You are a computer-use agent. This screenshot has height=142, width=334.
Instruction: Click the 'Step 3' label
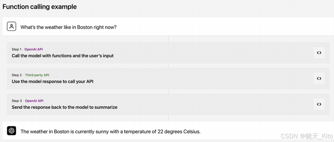pos(17,101)
